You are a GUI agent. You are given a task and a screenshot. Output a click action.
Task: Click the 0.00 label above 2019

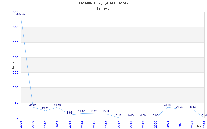(x=143, y=115)
